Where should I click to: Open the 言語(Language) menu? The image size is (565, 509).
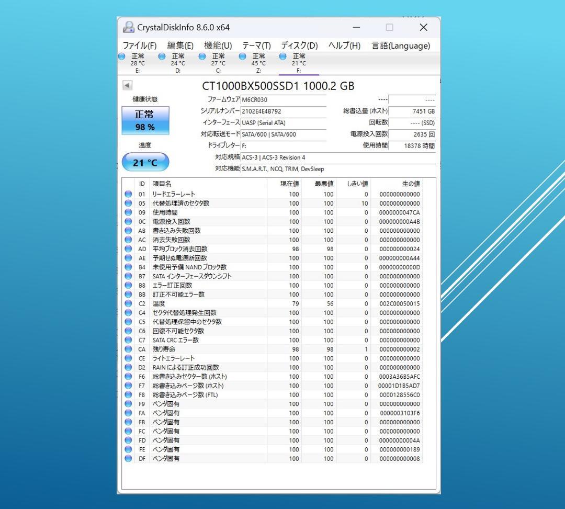(401, 46)
